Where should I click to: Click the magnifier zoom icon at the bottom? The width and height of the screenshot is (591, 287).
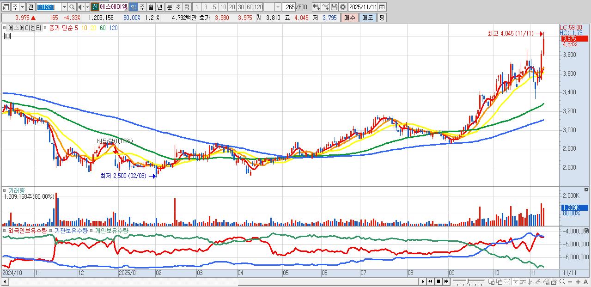point(562,281)
